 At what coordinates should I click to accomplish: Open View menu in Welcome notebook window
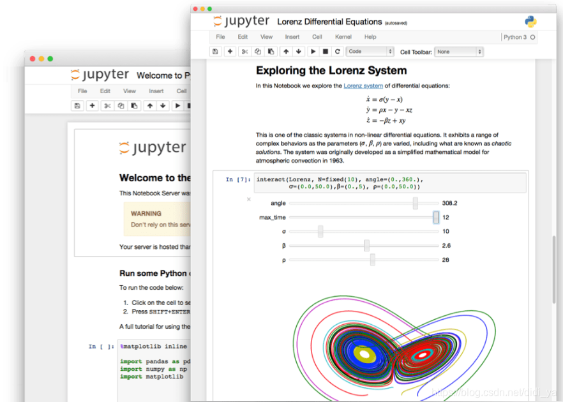pos(130,91)
